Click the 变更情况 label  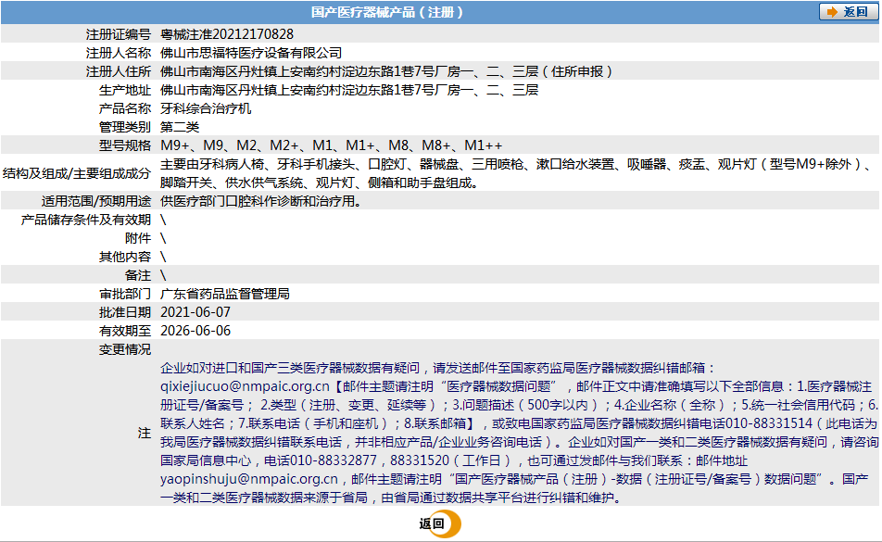[x=125, y=349]
